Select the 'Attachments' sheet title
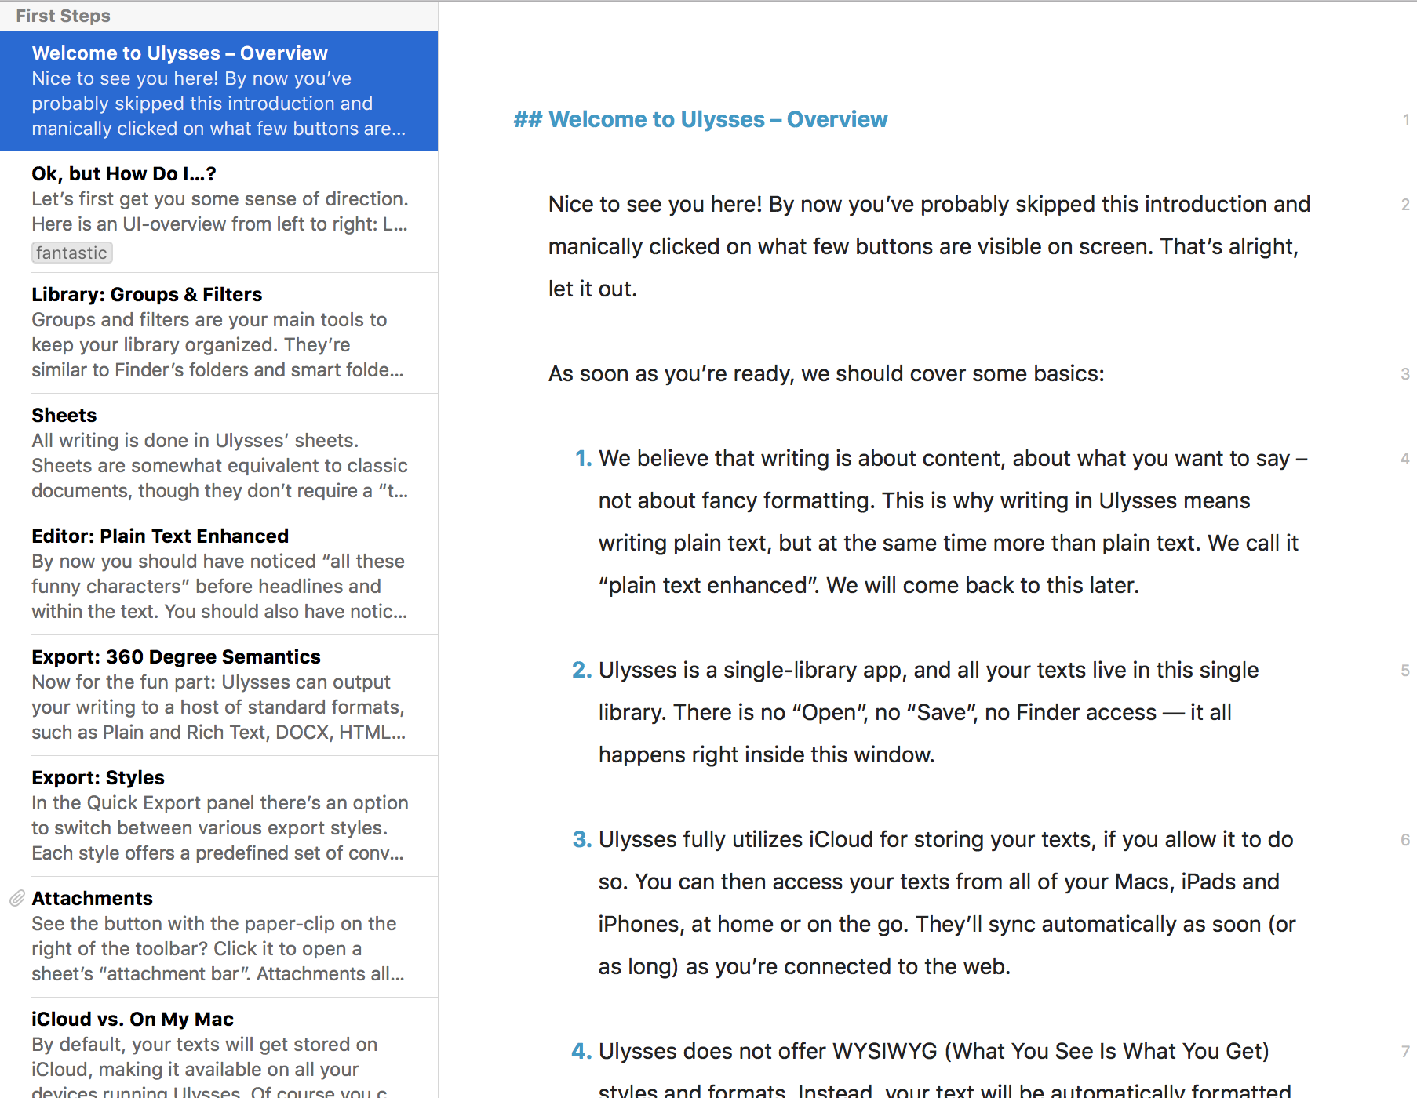The image size is (1417, 1098). (x=92, y=898)
